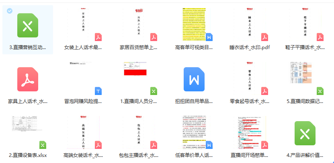Click the Excel badge on 5.直播间数据记 thumbnail
The image size is (334, 163).
pos(320,91)
